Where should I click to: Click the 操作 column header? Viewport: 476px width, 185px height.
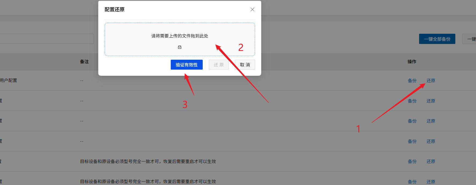(x=412, y=62)
